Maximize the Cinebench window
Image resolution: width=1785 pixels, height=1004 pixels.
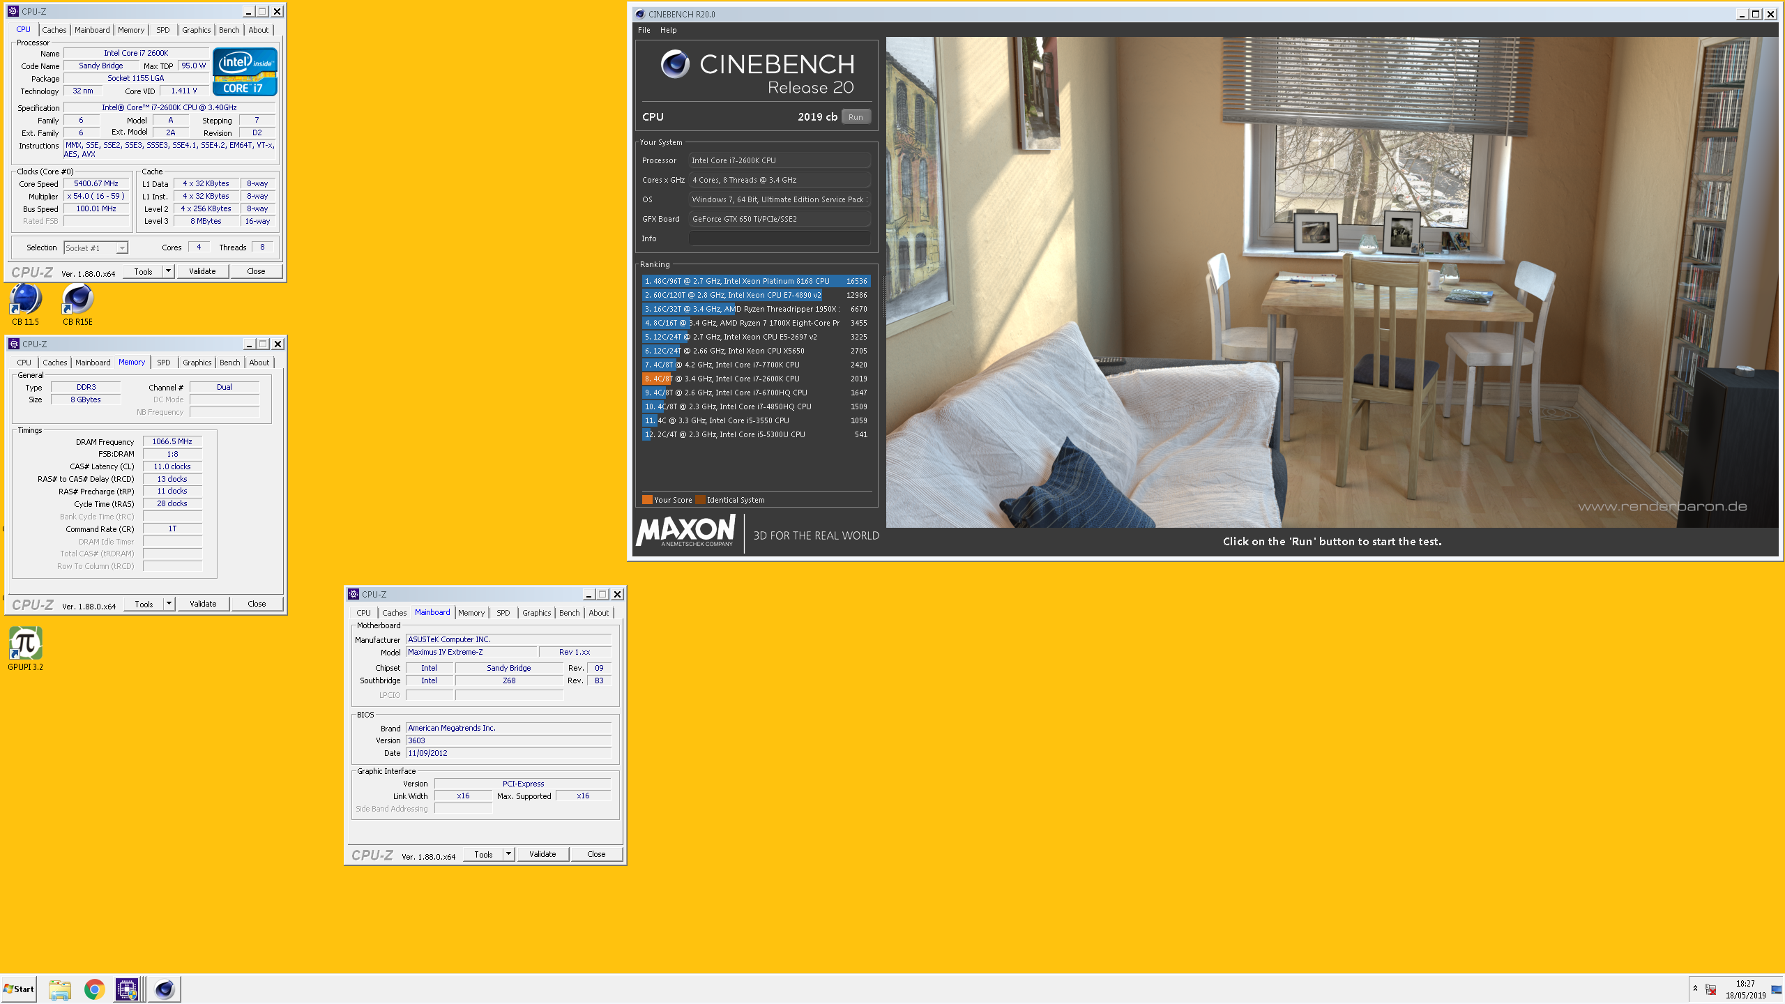pyautogui.click(x=1756, y=14)
